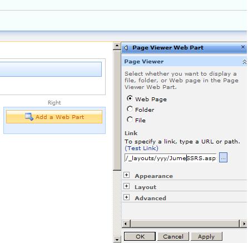Select the Web Page radio option
Viewport: 248px width, 243px height.
(x=130, y=98)
